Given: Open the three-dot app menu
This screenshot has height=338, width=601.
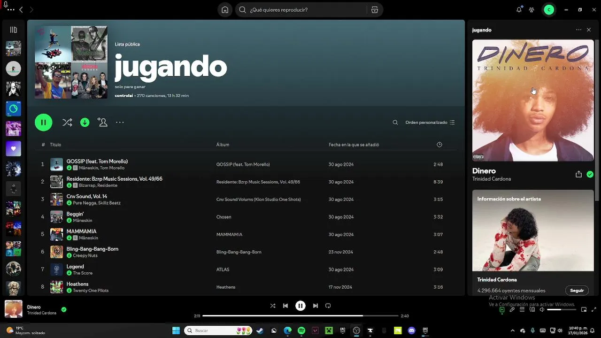Looking at the screenshot, I should (11, 10).
